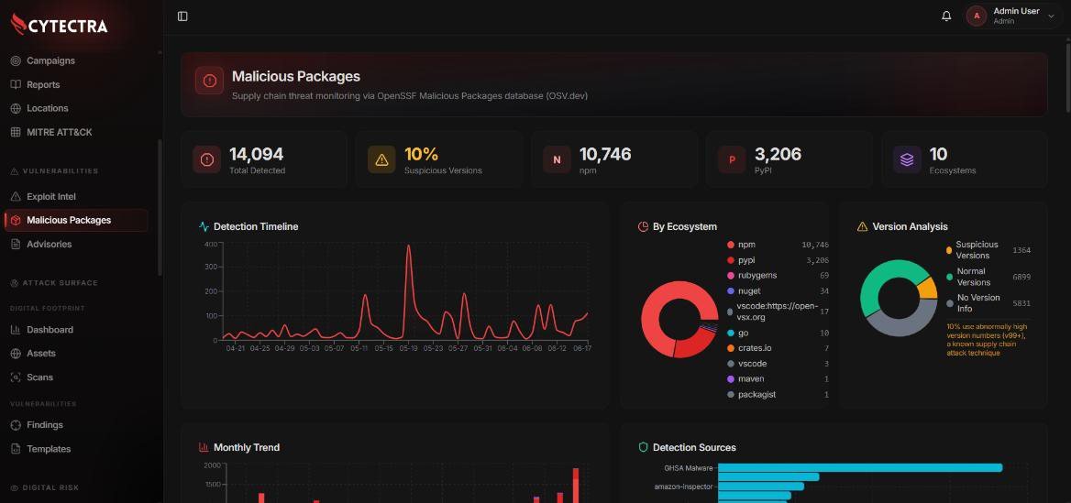This screenshot has width=1071, height=503.
Task: Open Assets page
Action: 41,354
